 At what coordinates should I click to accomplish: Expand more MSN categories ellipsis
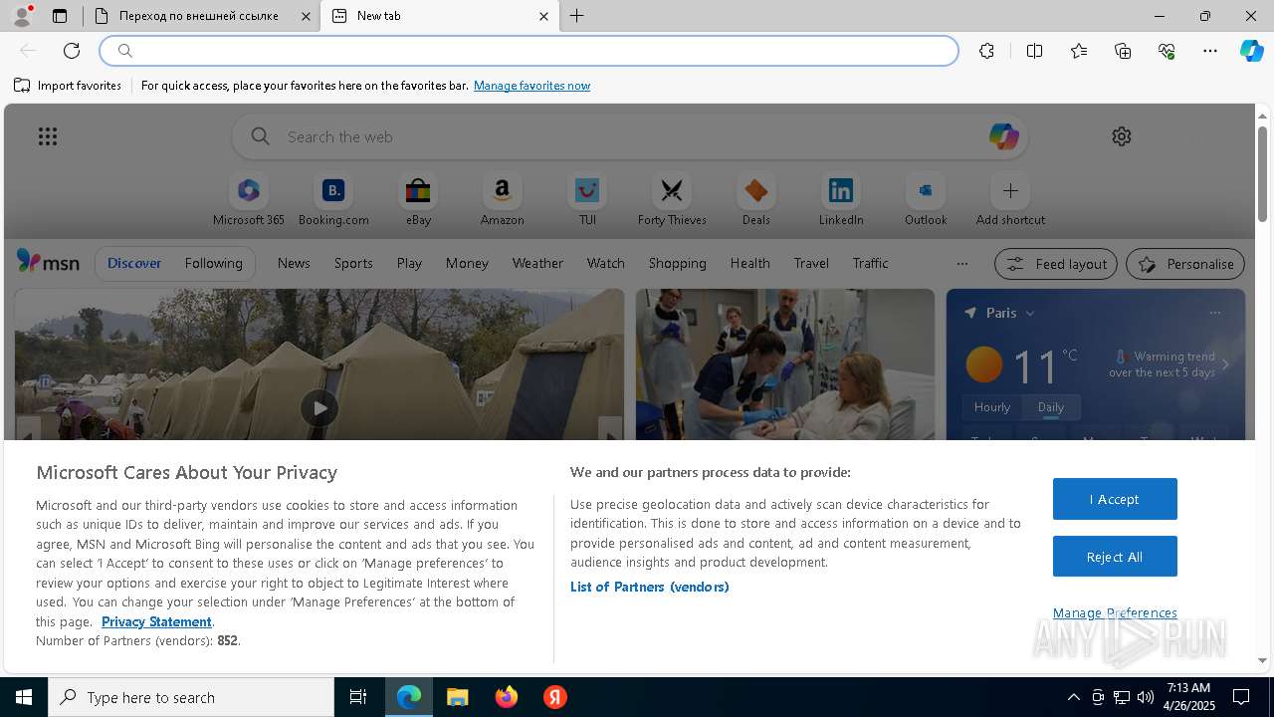coord(961,264)
